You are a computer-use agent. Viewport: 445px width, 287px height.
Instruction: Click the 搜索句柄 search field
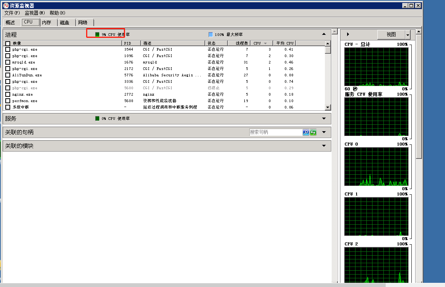(x=275, y=132)
